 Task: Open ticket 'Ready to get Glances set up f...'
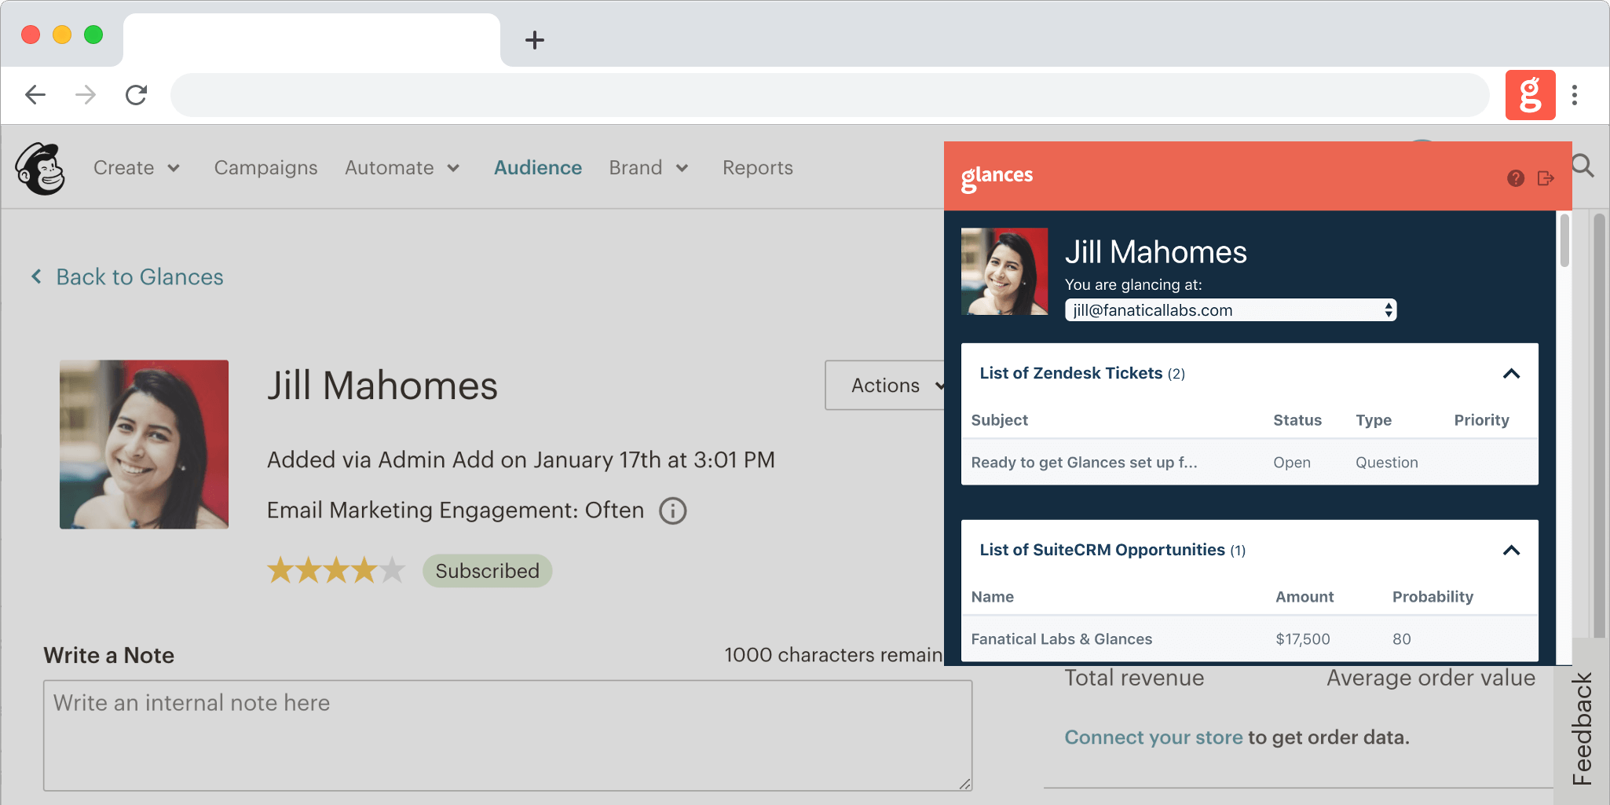pos(1084,463)
